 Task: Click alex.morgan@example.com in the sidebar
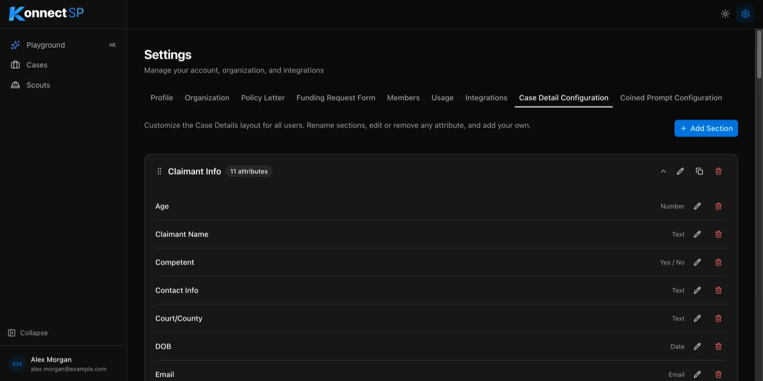(68, 369)
